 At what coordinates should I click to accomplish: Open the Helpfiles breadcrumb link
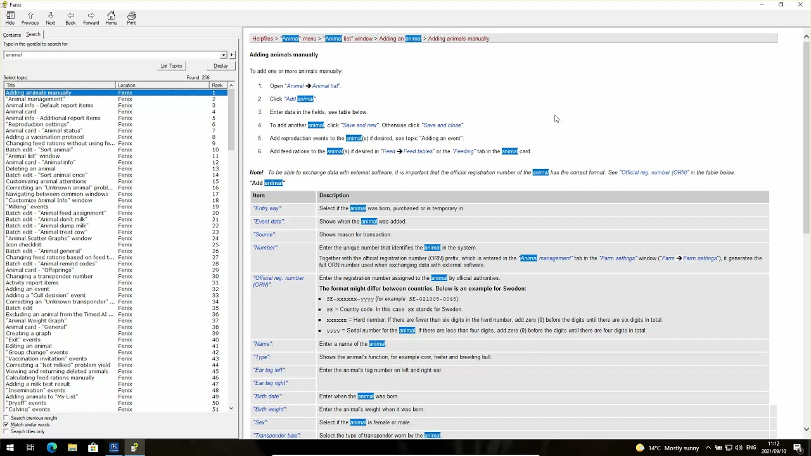[x=262, y=39]
